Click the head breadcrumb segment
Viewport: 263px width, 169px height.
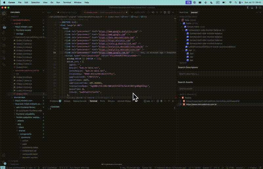tap(136, 17)
